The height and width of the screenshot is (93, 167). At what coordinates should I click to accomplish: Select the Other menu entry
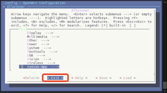tap(38, 40)
